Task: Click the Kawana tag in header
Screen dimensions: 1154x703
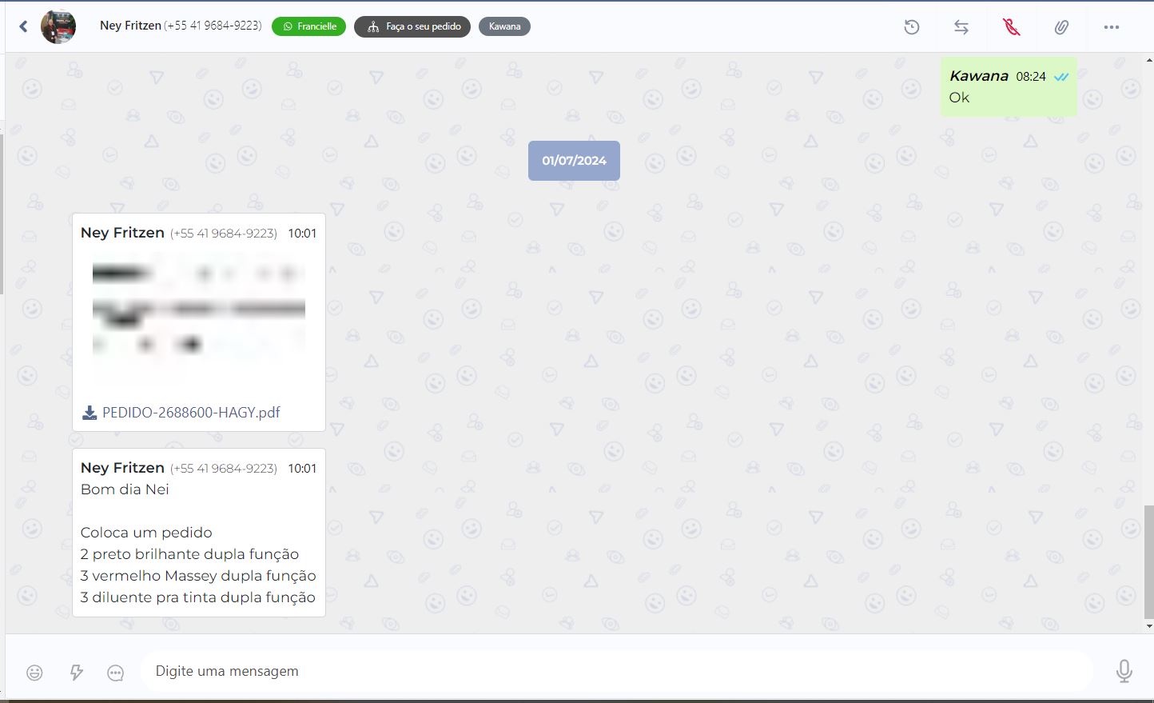Action: click(504, 26)
